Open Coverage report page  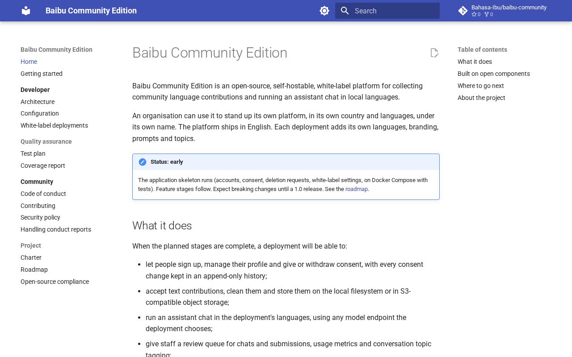(x=43, y=166)
